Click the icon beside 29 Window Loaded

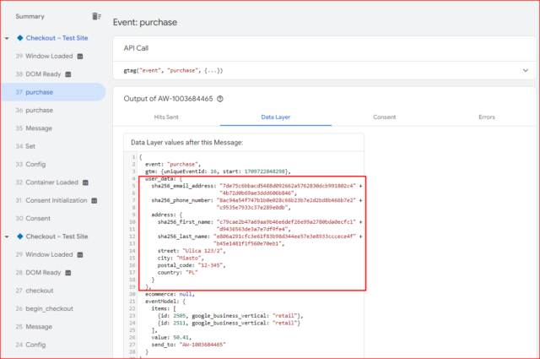pos(80,254)
